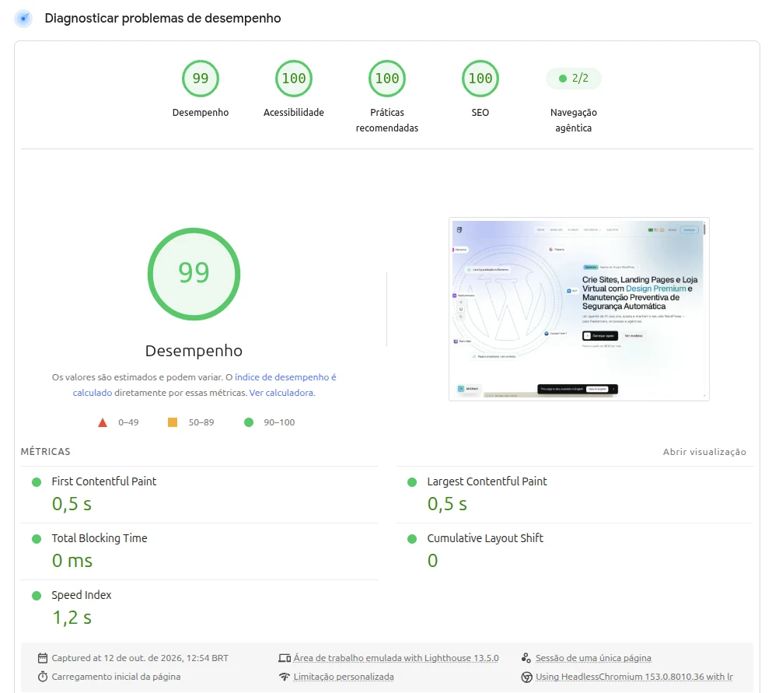
Task: Click the session icon beside Sessão de uma única página
Action: coord(526,658)
